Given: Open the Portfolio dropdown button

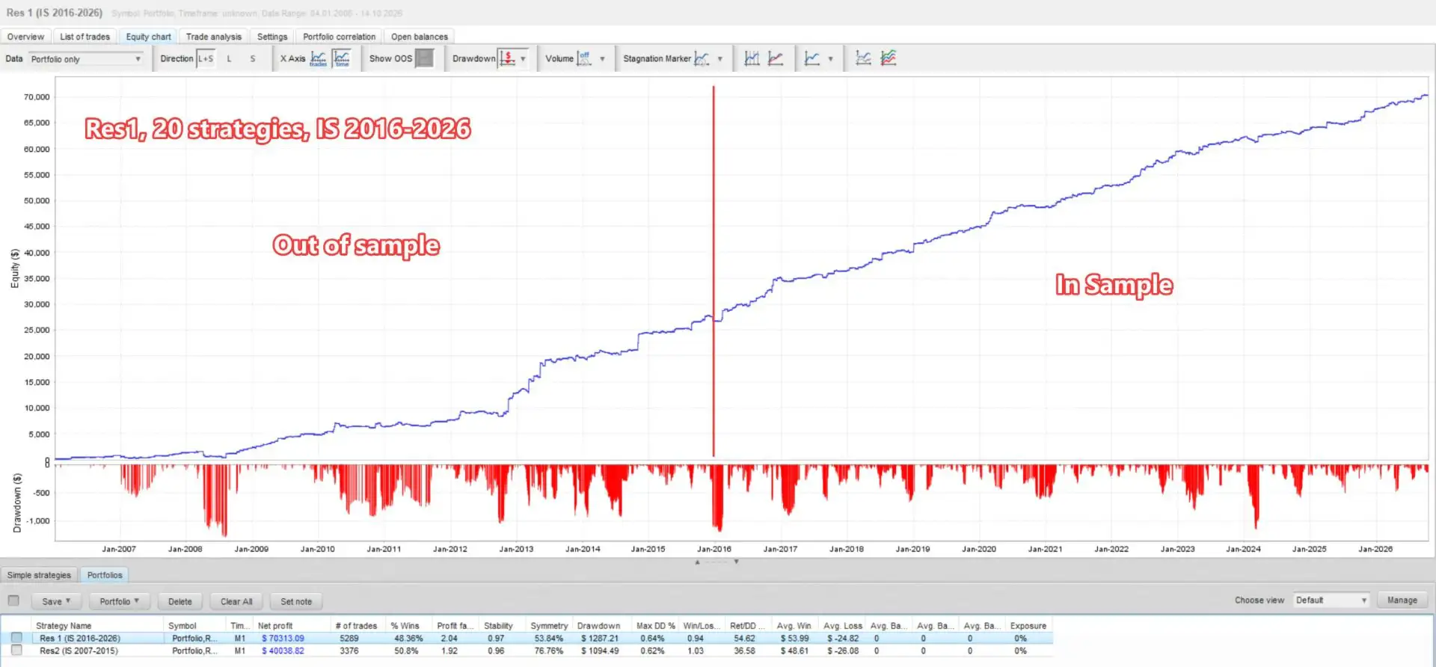Looking at the screenshot, I should (x=120, y=601).
